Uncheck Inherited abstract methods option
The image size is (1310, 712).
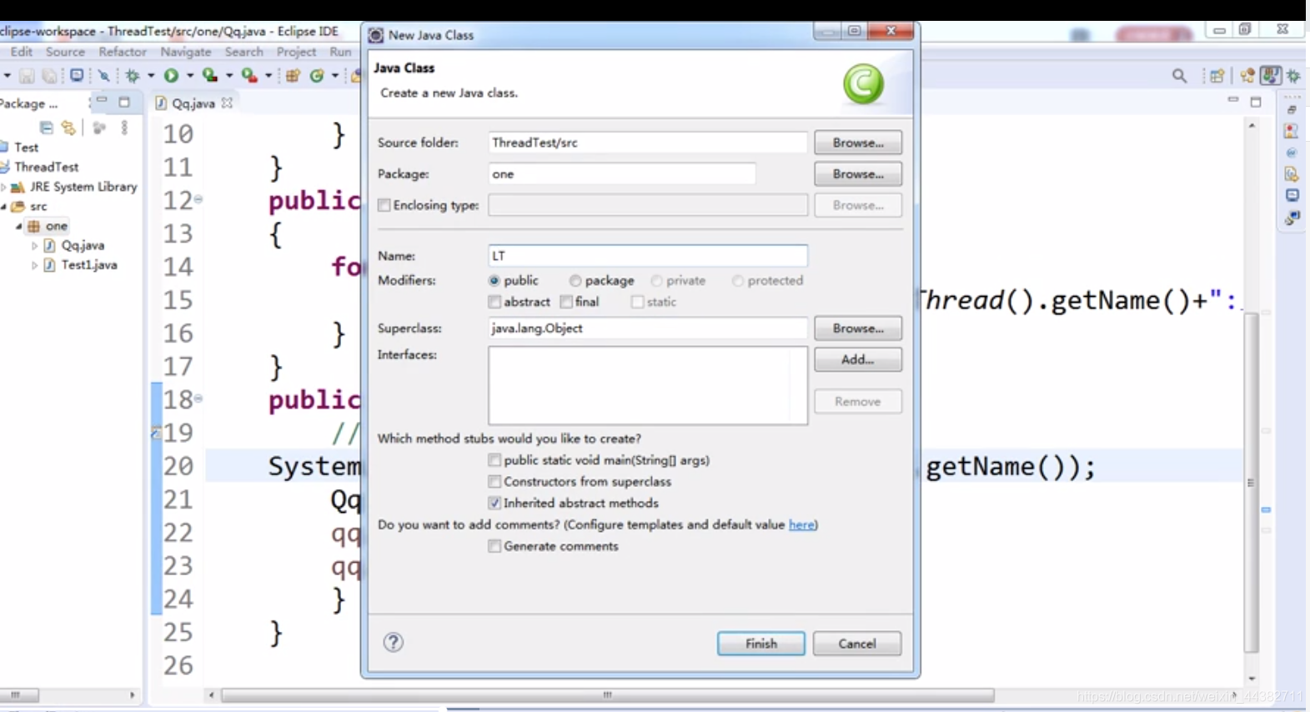click(494, 503)
